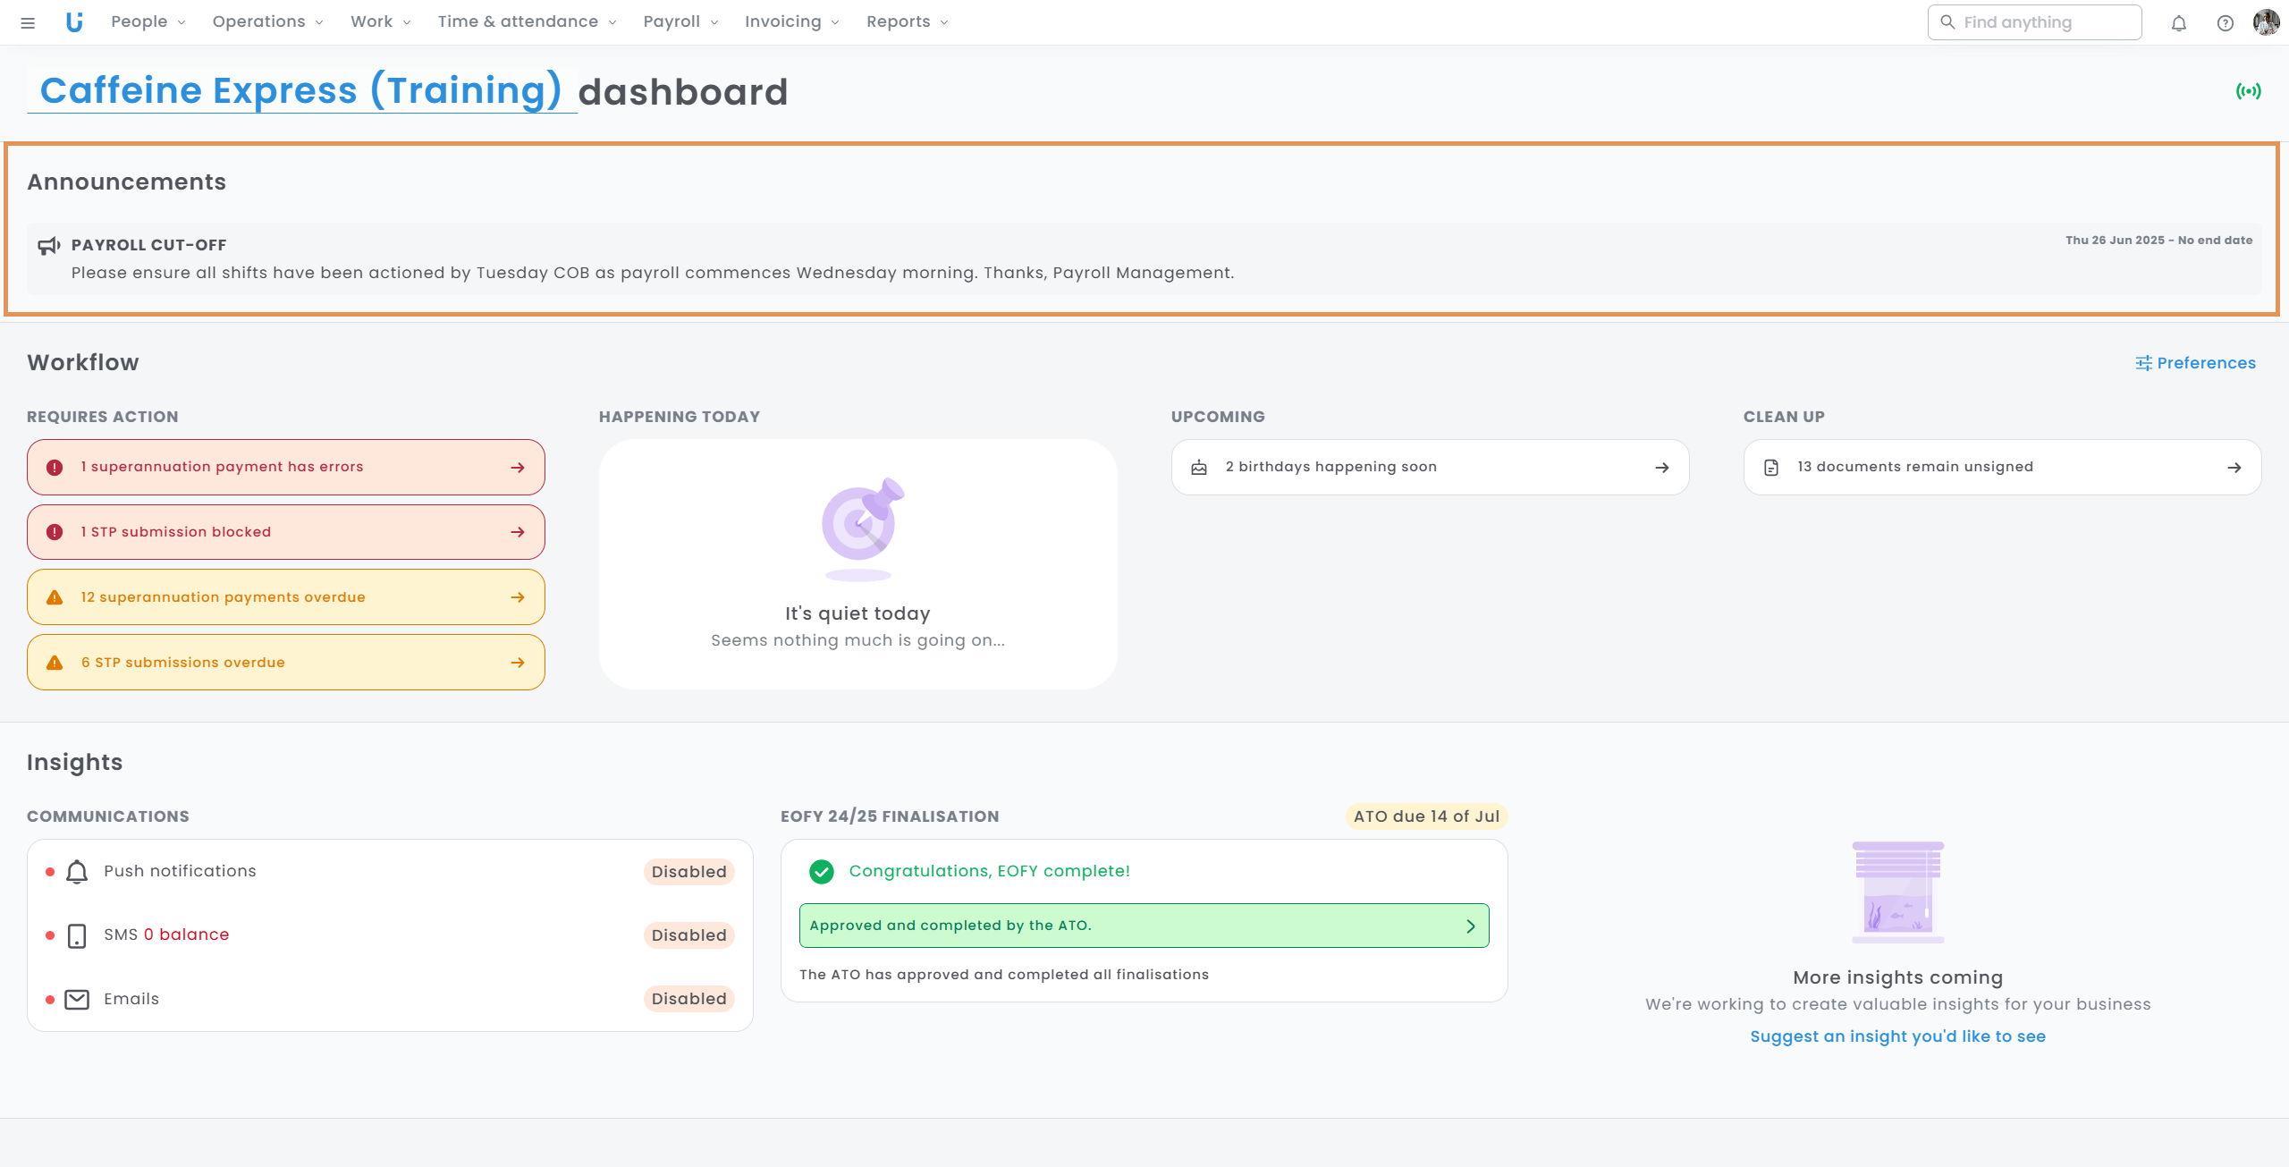2289x1167 pixels.
Task: Click the Find anything search field
Action: coord(2034,22)
